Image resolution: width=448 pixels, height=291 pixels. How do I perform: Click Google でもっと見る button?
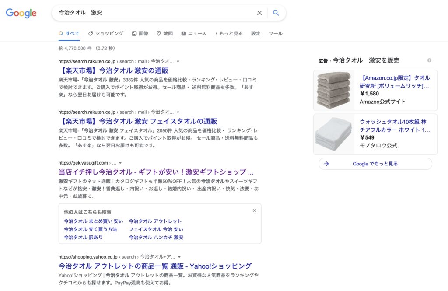tap(375, 164)
